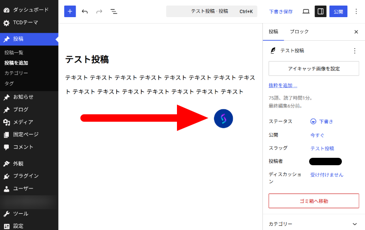Toggle the settings sidebar panel icon
Image resolution: width=365 pixels, height=230 pixels.
point(321,12)
